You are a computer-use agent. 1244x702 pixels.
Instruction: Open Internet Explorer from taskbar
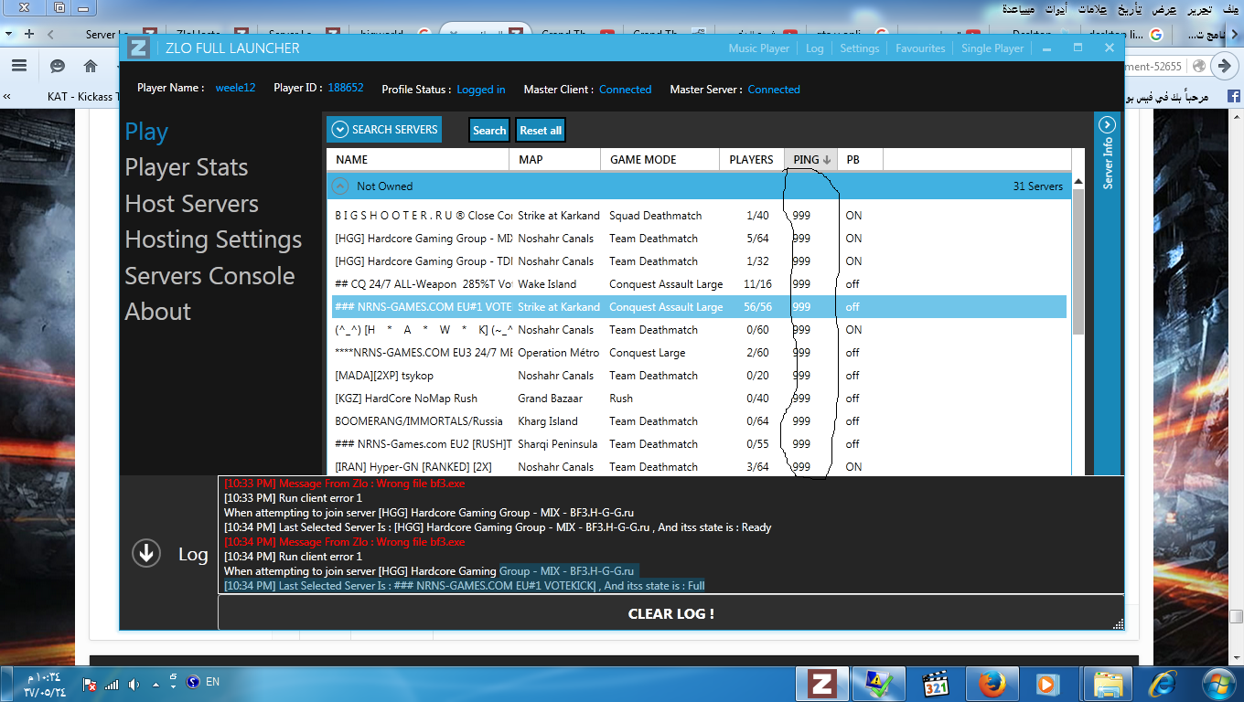1164,683
